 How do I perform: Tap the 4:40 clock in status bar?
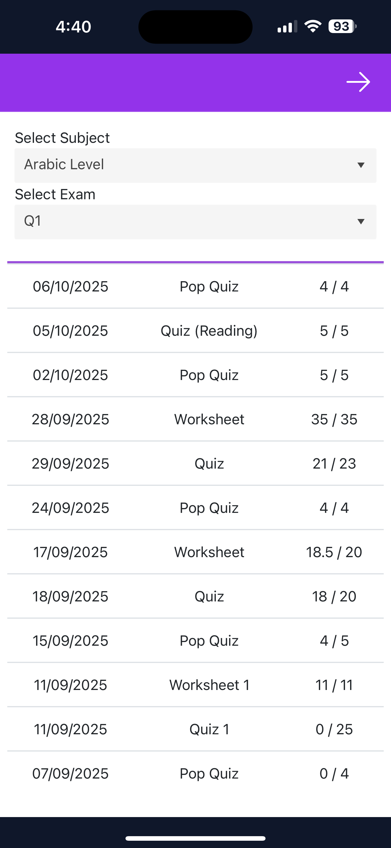pos(73,27)
